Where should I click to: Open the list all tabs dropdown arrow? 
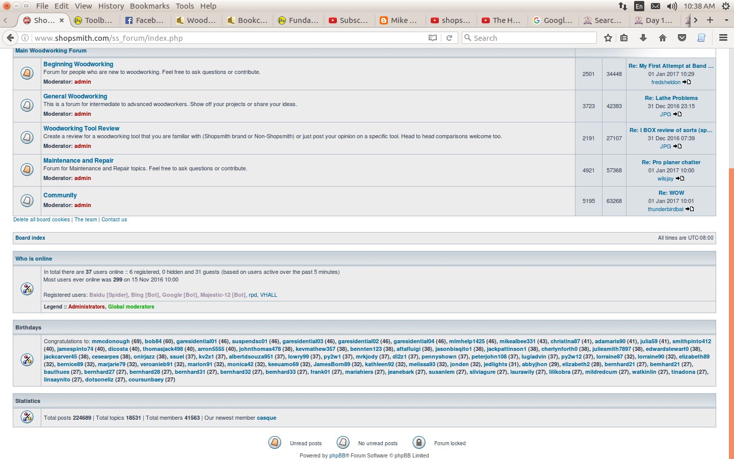(726, 20)
